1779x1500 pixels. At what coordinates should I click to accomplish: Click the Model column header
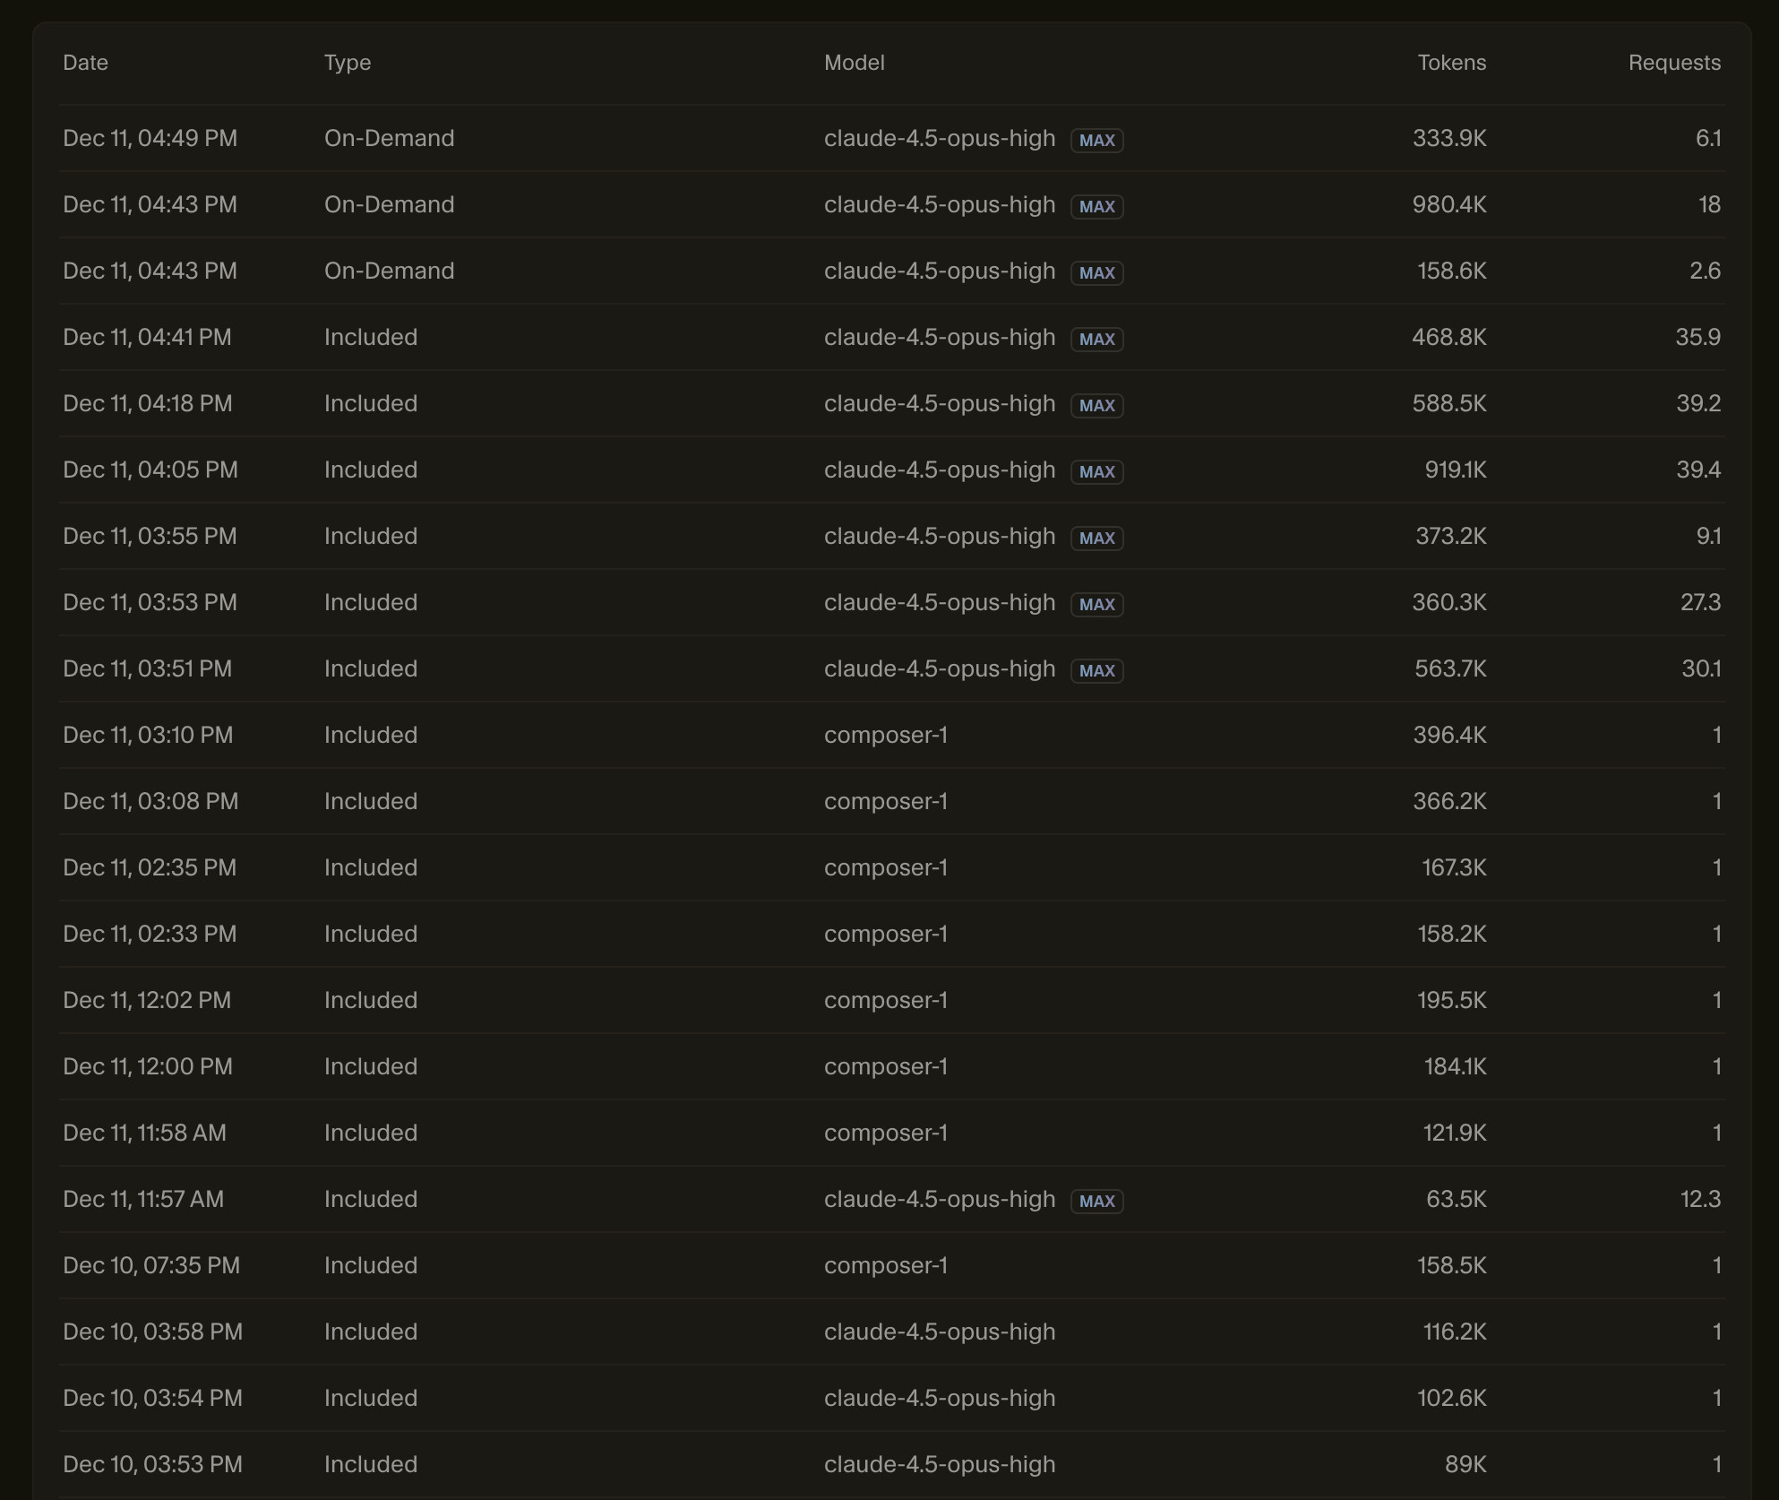(x=854, y=63)
